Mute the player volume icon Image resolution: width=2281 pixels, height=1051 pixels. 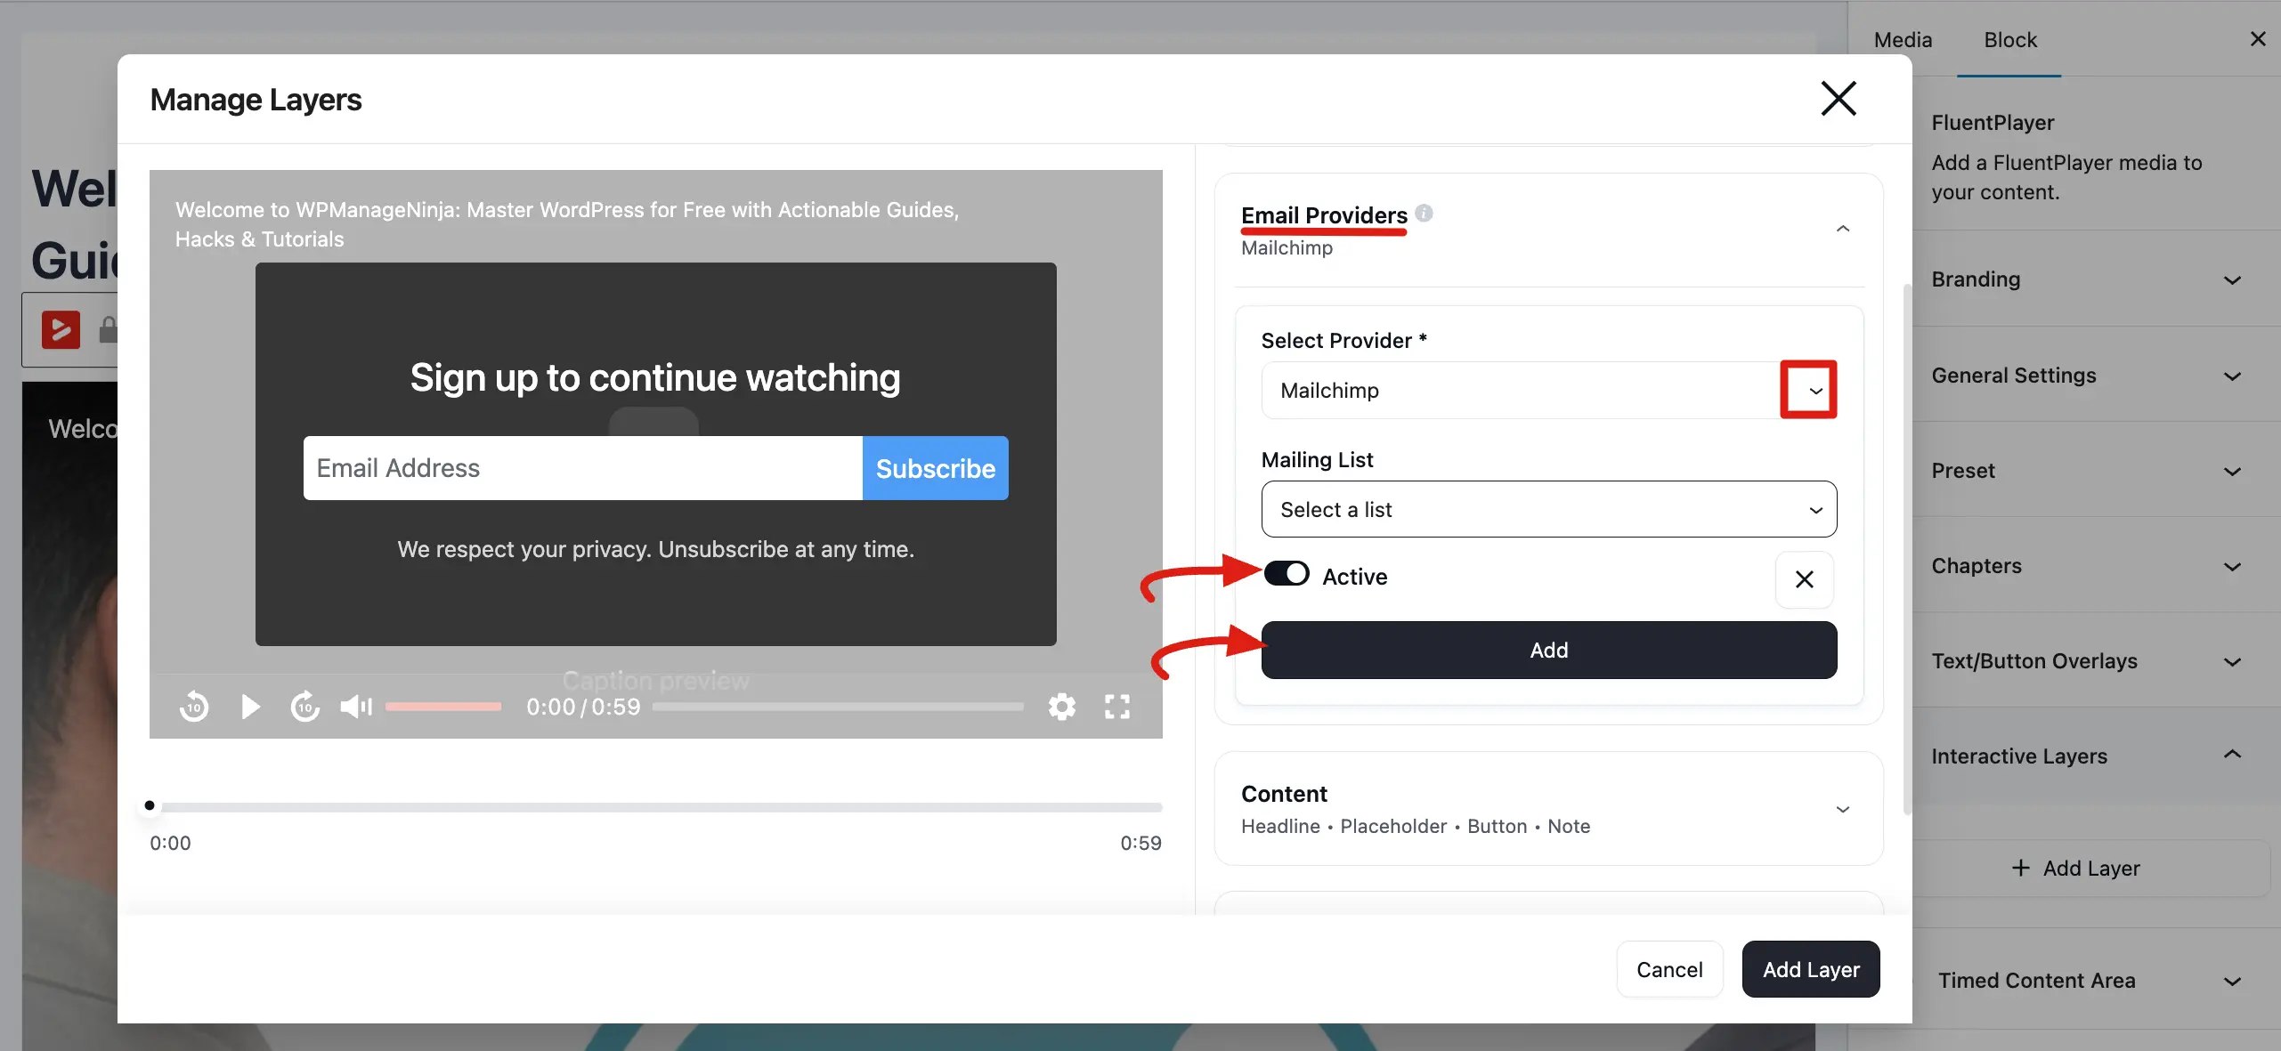[356, 707]
